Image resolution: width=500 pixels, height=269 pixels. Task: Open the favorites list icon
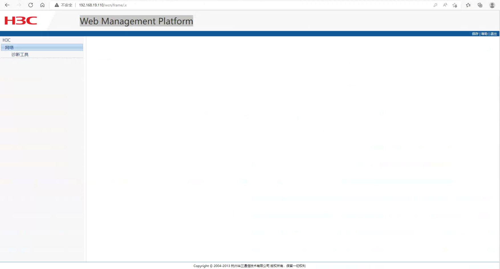pyautogui.click(x=468, y=5)
